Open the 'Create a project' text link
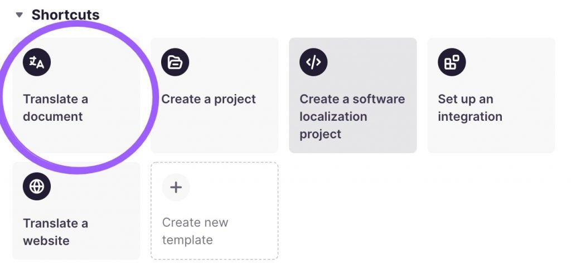The image size is (571, 280). pyautogui.click(x=209, y=99)
